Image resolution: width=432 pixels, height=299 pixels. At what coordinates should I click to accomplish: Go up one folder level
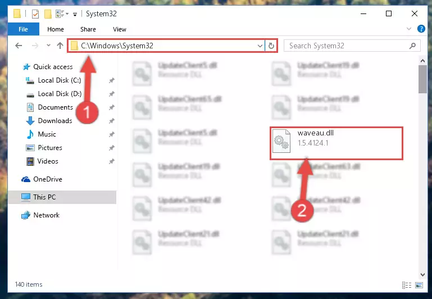point(60,46)
